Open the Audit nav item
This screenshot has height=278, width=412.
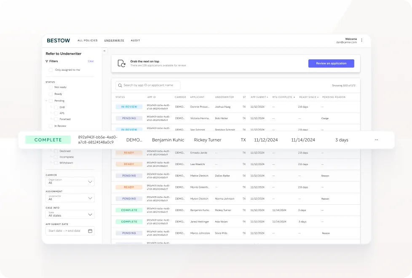tap(135, 40)
